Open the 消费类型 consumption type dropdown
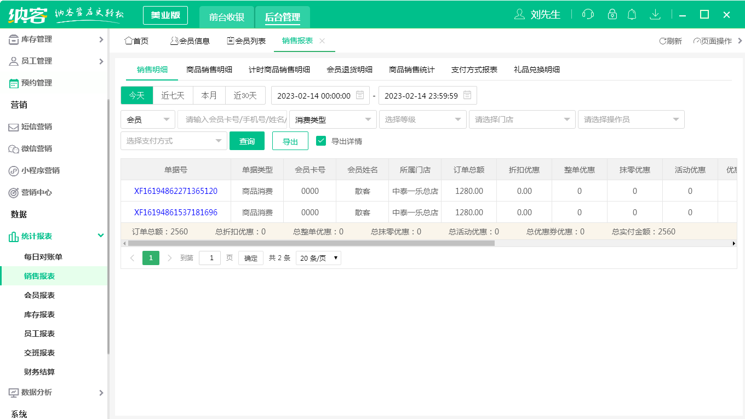The height and width of the screenshot is (419, 745). pos(333,119)
